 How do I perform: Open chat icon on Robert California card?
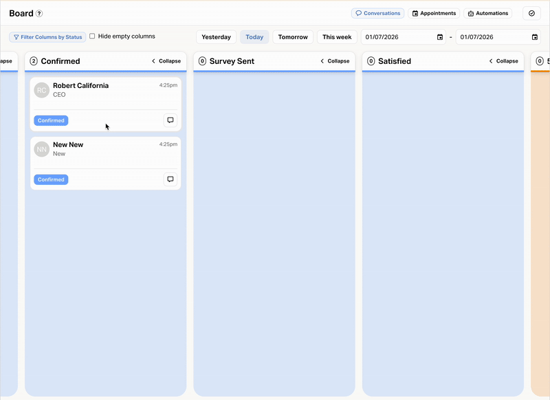[170, 120]
